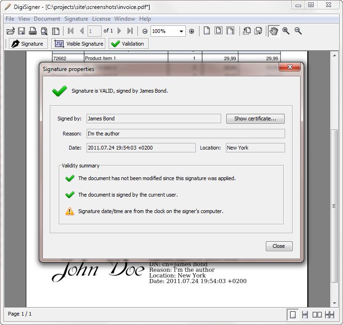Screen dimensions: 343x325
Task: Click John Doe signature on document
Action: 98,270
